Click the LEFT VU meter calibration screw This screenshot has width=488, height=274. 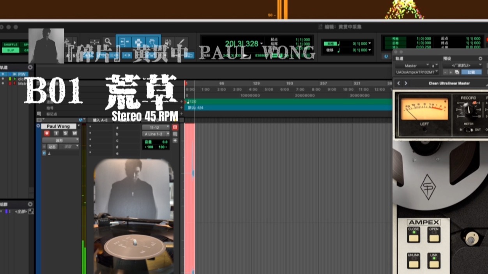pos(424,129)
